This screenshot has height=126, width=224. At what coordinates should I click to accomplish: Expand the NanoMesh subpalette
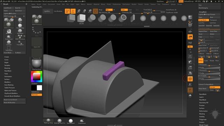[203, 94]
